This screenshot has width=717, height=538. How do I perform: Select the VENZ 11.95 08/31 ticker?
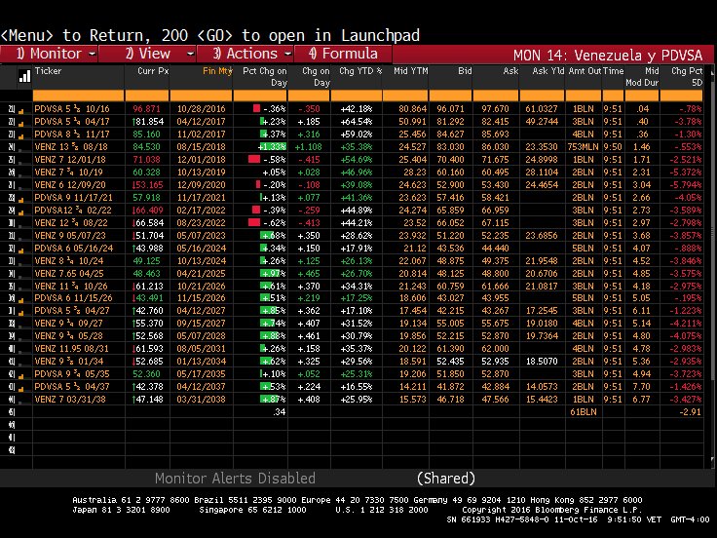(x=71, y=349)
